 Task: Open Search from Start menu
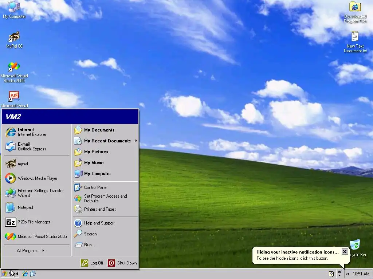[x=105, y=234]
